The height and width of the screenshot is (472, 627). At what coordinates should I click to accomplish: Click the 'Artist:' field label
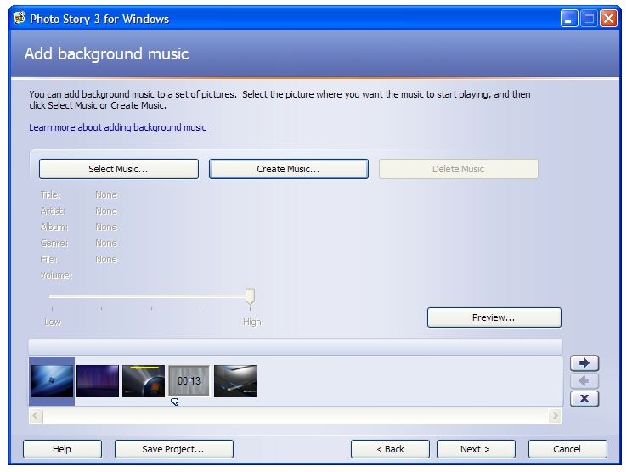(53, 211)
